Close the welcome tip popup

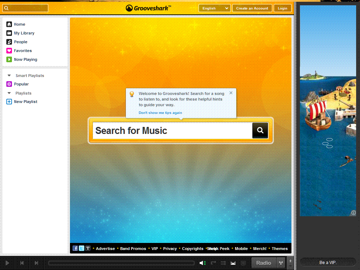click(231, 93)
